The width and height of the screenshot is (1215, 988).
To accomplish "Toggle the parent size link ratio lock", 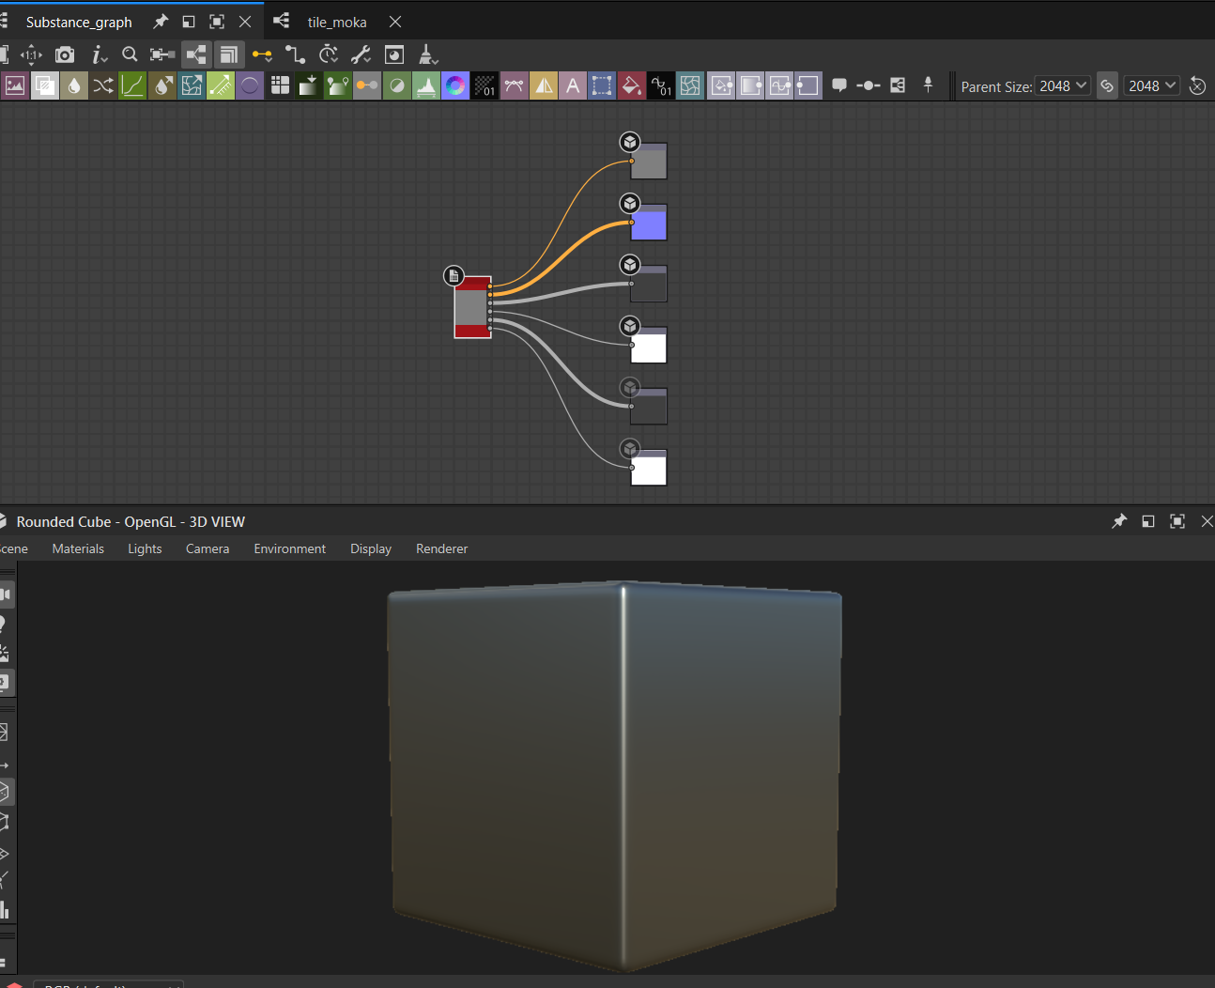I will click(x=1107, y=86).
